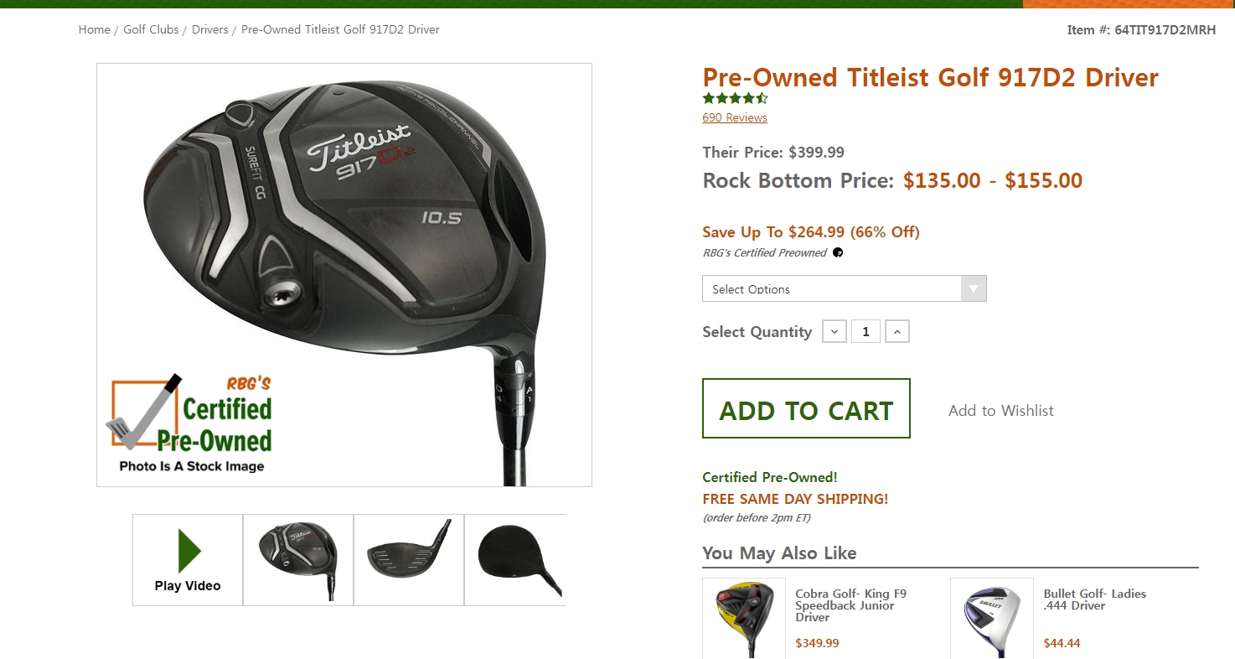Image resolution: width=1235 pixels, height=659 pixels.
Task: Open the RBG's Certified Preowned info icon
Action: point(838,253)
